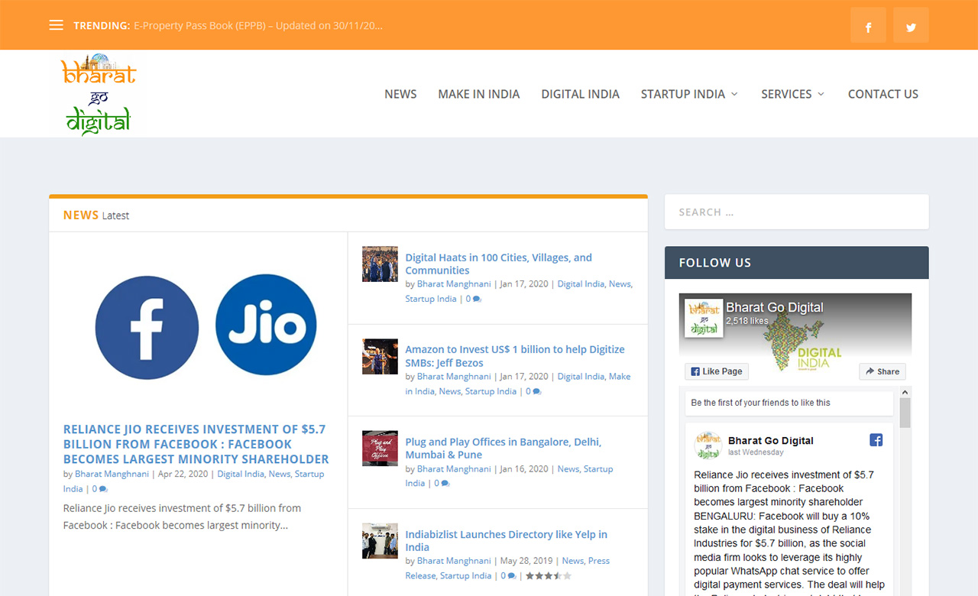Click Bharat Go Digital page title in widget
Screen dimensions: 978x596
[x=775, y=307]
